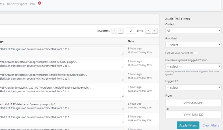Jump to last page of results

coord(155,31)
